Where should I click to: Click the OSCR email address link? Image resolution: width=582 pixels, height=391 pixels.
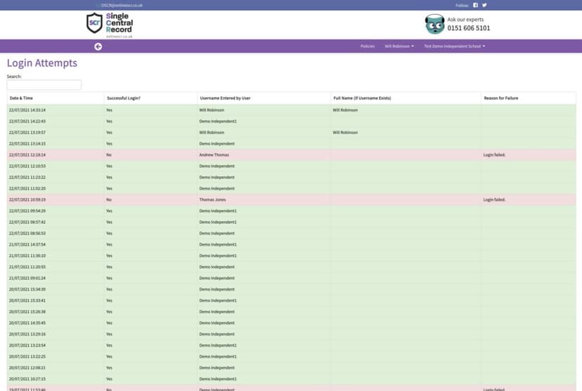point(122,5)
